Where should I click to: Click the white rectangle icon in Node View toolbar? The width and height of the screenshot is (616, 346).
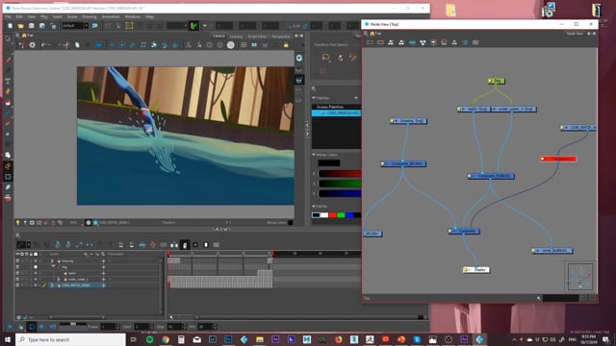tap(370, 42)
